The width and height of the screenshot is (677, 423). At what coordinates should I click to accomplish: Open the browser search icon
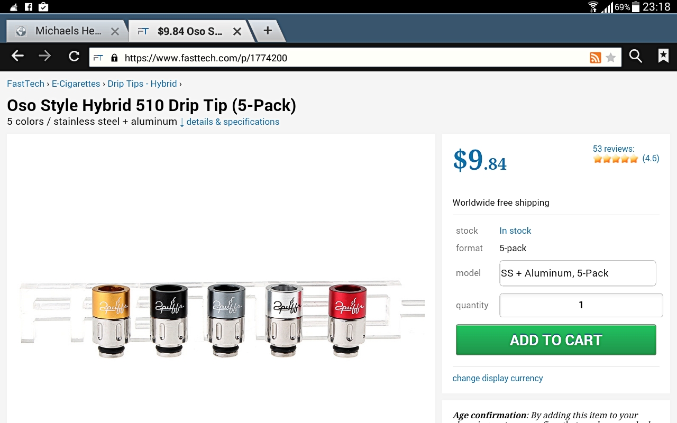[x=636, y=57]
